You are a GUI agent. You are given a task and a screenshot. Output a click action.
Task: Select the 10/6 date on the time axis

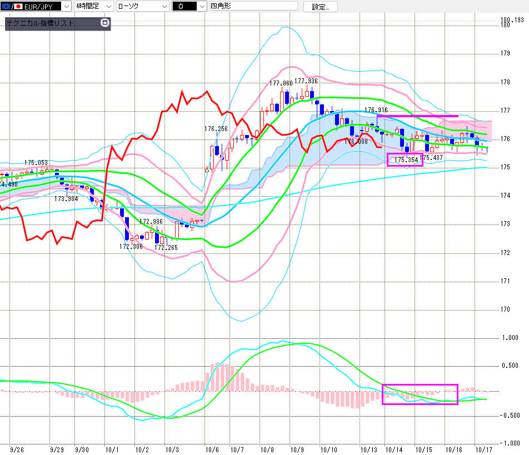[x=212, y=448]
